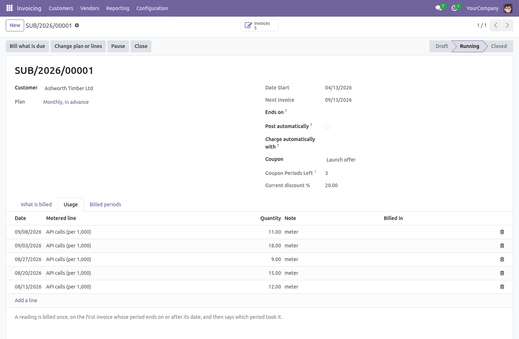Click the New button

tap(15, 25)
